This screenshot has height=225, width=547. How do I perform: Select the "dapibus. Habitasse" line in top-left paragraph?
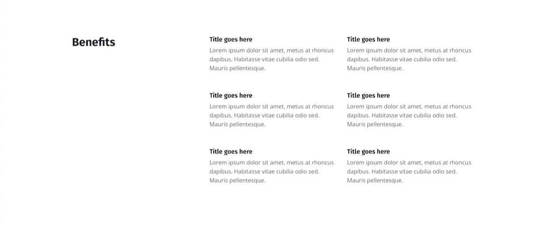click(264, 59)
